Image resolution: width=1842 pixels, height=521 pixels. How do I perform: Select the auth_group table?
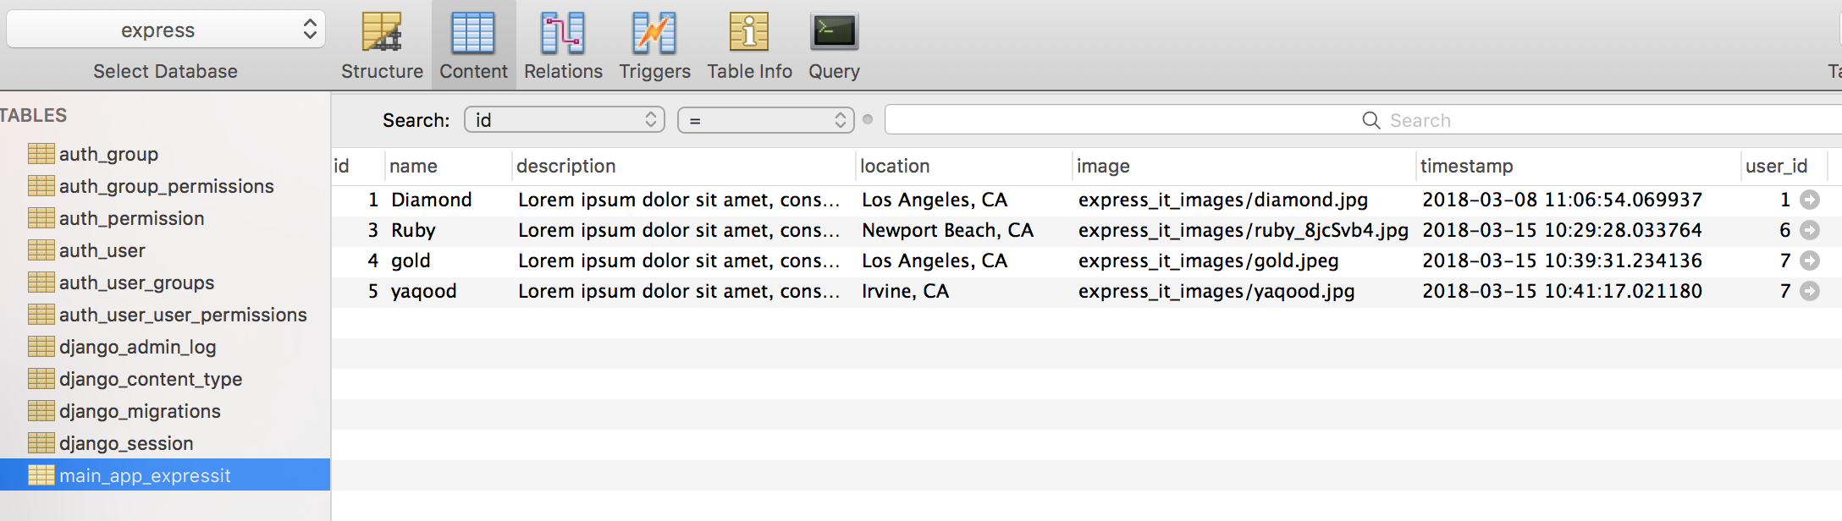[x=108, y=154]
